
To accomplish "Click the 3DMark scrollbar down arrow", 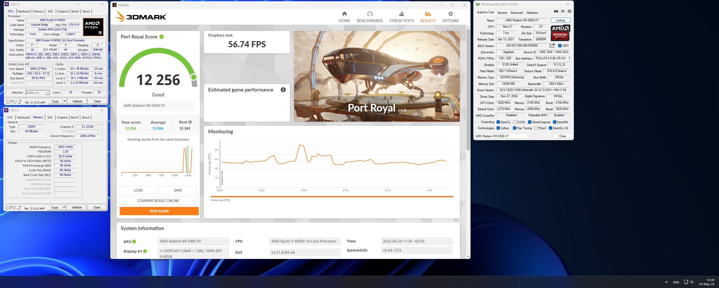I will click(468, 257).
